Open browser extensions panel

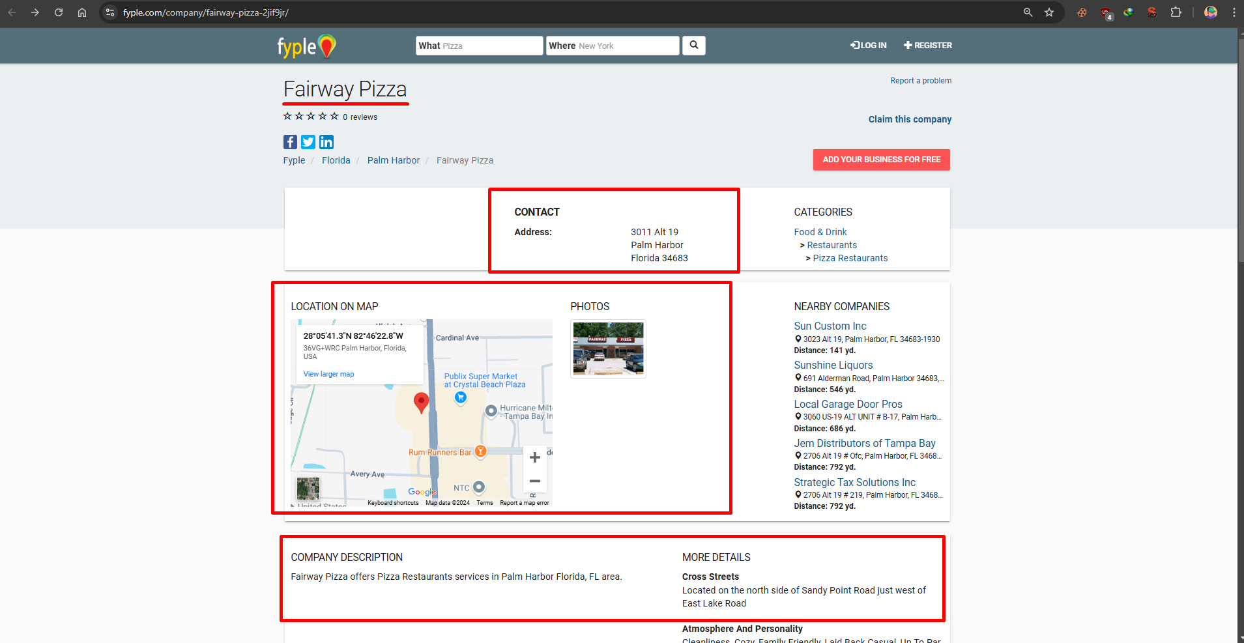coord(1176,12)
